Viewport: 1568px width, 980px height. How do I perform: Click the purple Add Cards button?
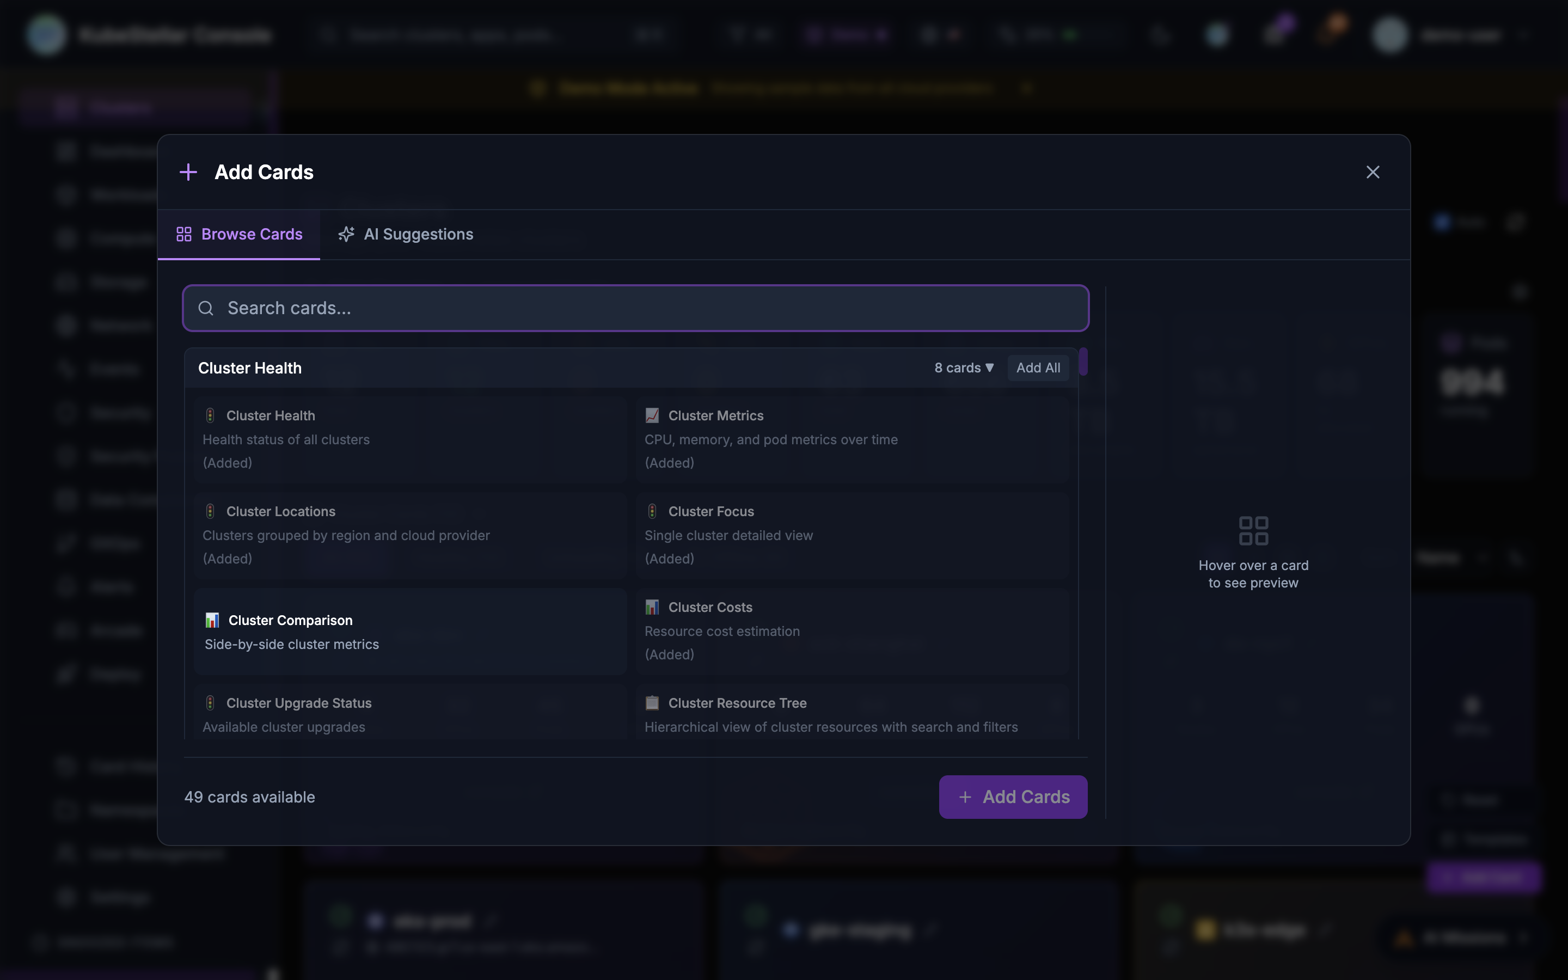[x=1013, y=797]
